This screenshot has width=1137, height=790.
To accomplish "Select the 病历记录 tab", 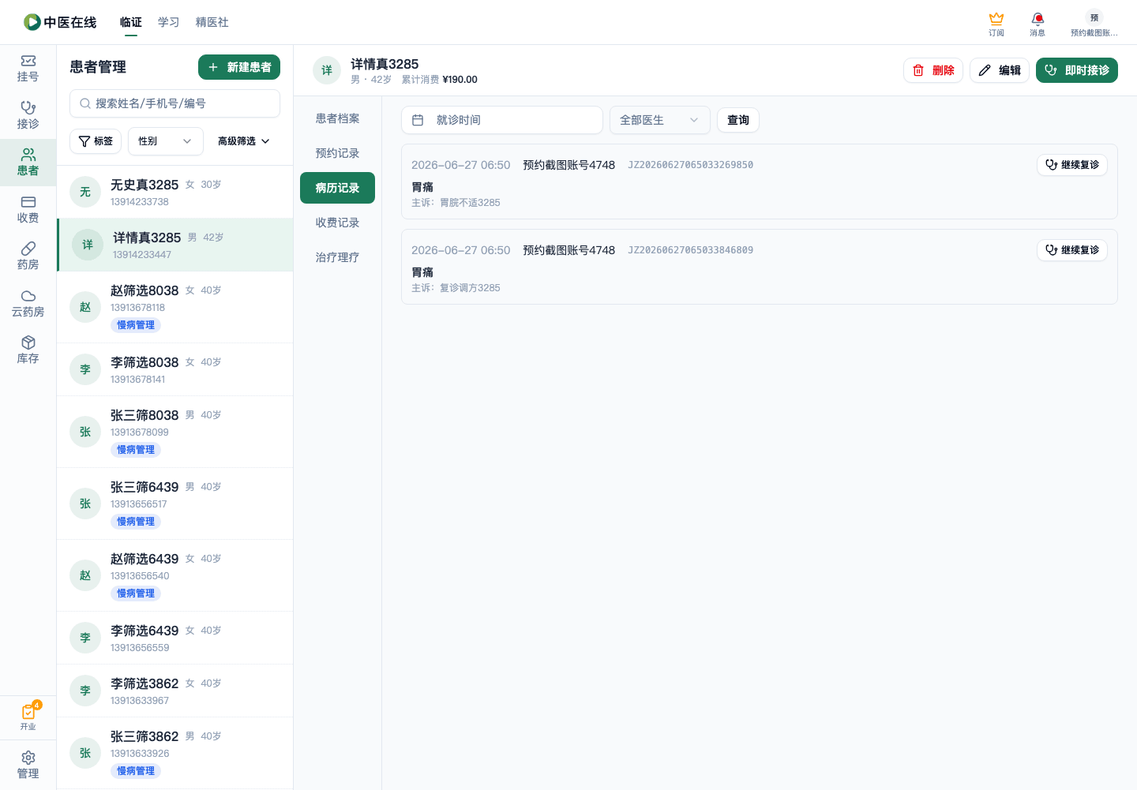I will [x=337, y=188].
